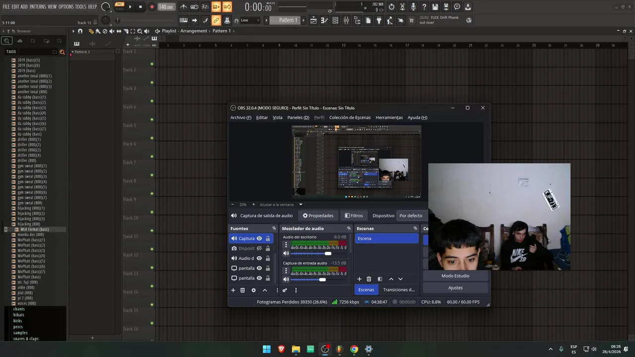Click the Typing keyboard to piano icon
The width and height of the screenshot is (635, 357).
click(184, 20)
